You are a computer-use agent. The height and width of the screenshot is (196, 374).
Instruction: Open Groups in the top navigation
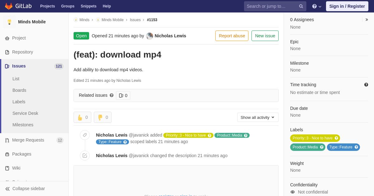(x=68, y=6)
